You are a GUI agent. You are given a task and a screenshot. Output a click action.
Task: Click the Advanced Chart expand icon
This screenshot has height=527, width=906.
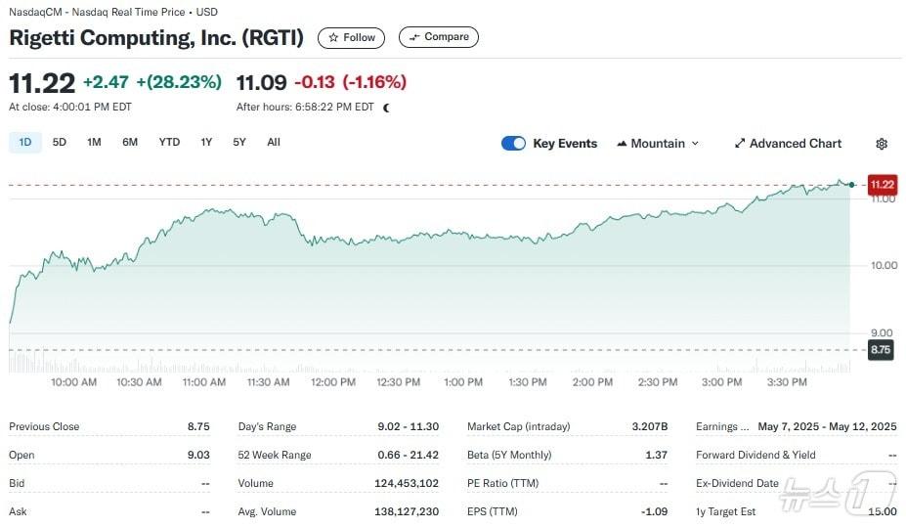(740, 144)
